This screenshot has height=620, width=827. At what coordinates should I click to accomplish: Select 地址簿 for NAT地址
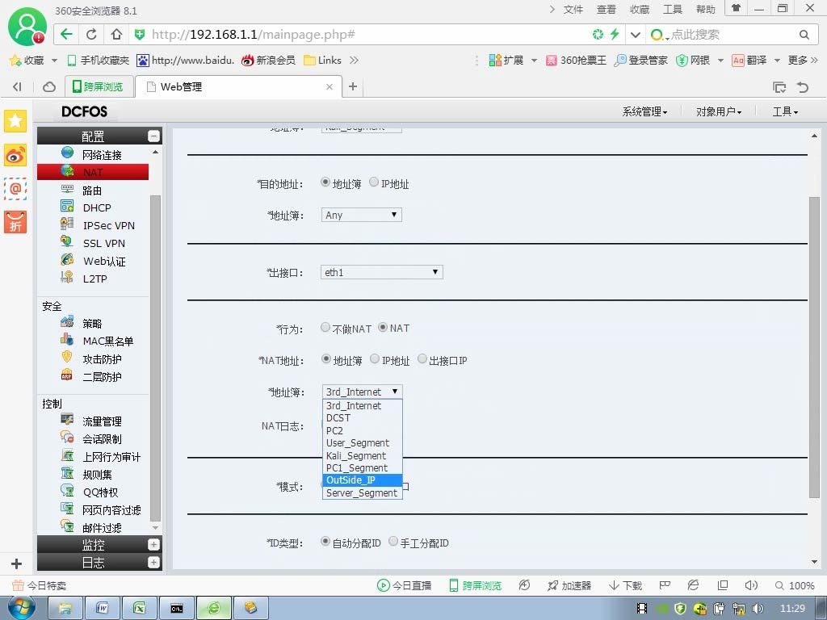326,359
